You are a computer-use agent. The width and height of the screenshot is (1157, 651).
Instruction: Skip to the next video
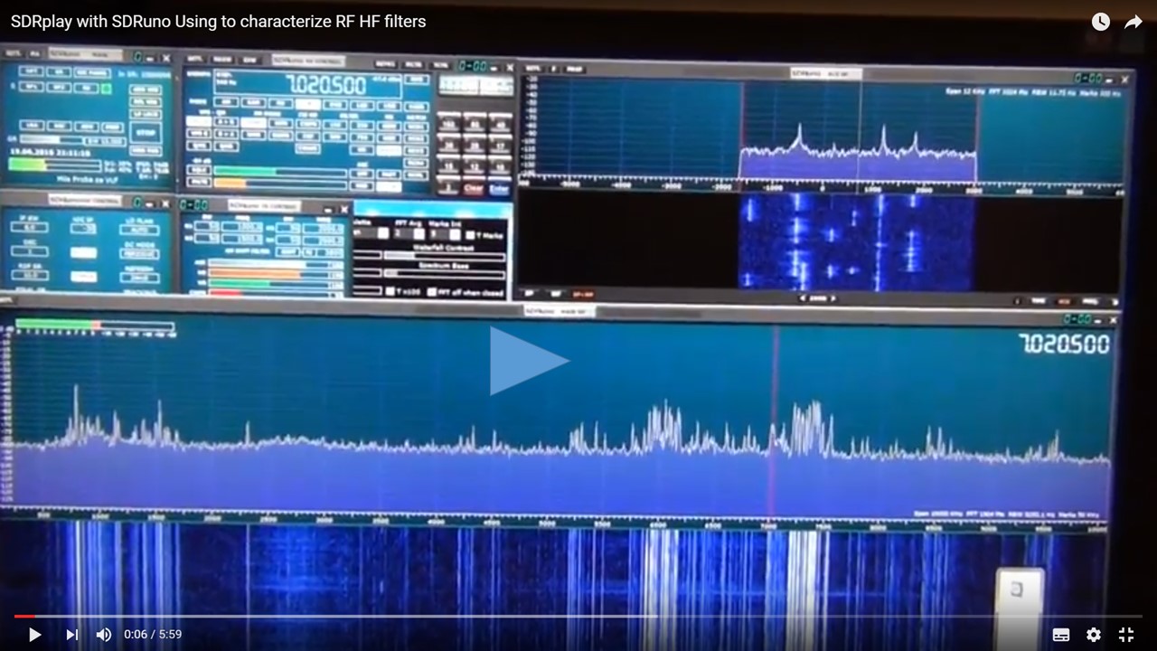pyautogui.click(x=71, y=635)
